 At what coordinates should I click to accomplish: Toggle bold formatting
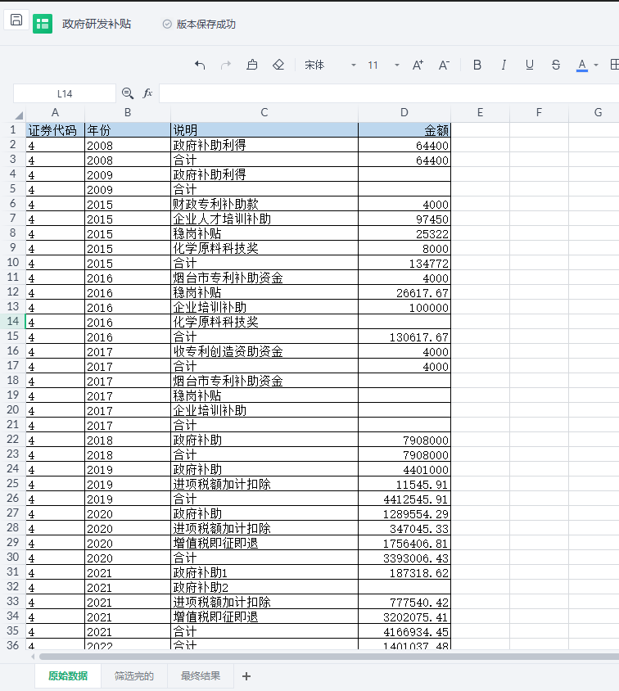click(477, 65)
